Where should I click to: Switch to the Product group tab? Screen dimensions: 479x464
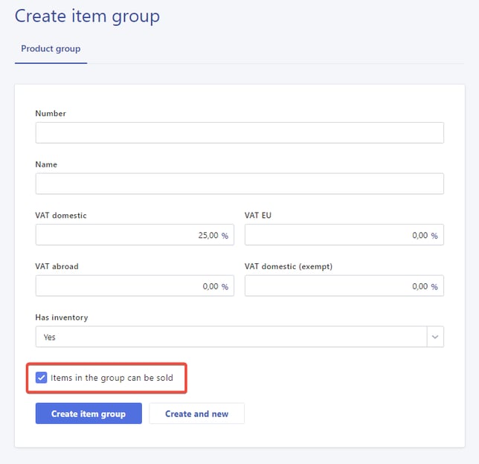tap(51, 49)
